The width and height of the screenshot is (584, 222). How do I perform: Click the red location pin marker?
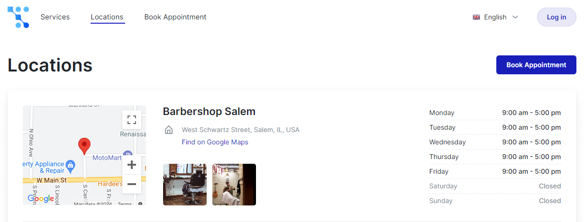coord(84,146)
